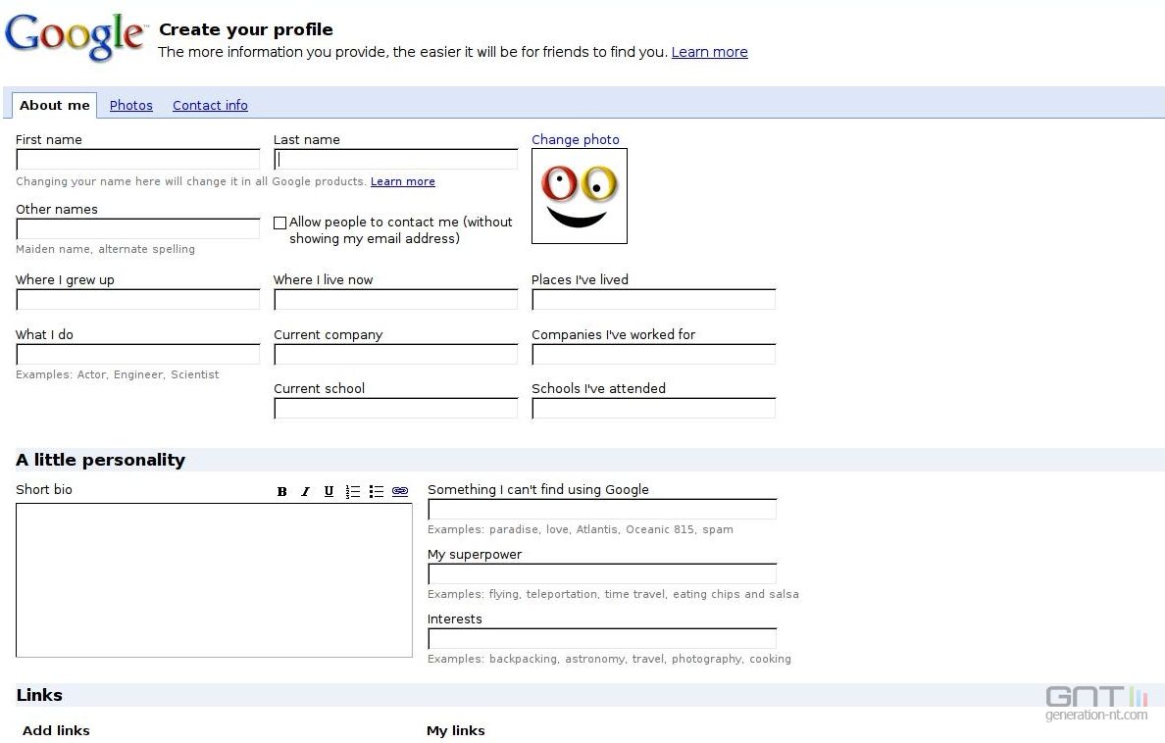Check Allow people to contact me box
This screenshot has width=1165, height=743.
(x=280, y=223)
